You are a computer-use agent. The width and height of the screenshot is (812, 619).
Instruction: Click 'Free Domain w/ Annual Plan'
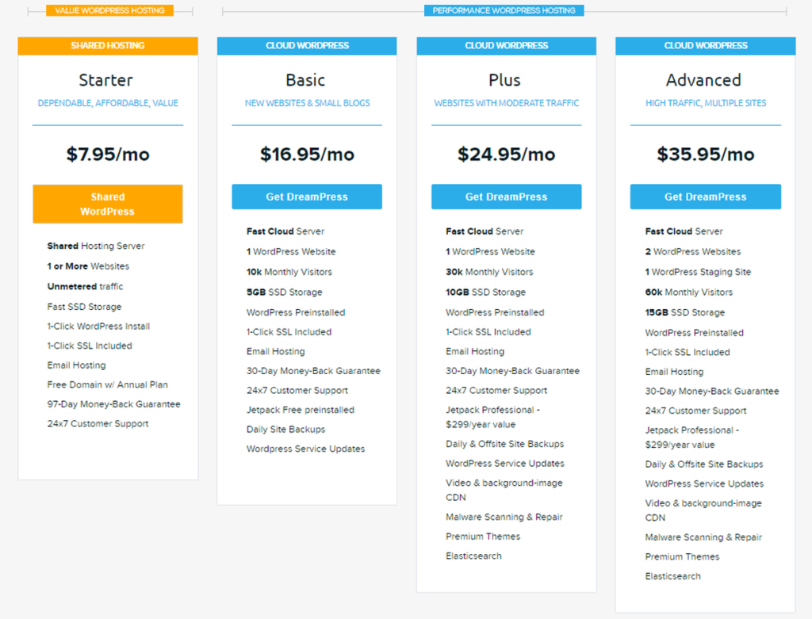click(x=108, y=384)
